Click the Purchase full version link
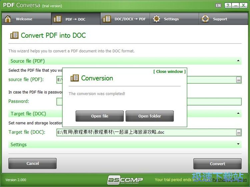 coord(230,180)
